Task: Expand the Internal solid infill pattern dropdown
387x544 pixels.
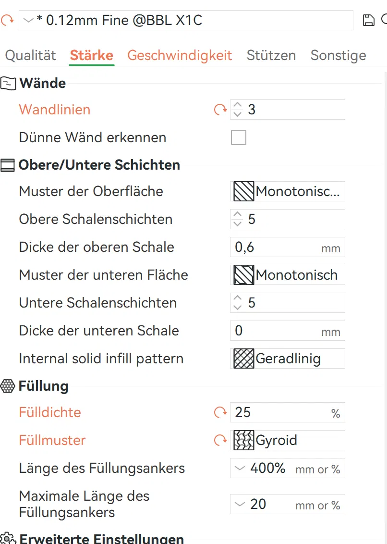Action: point(287,359)
